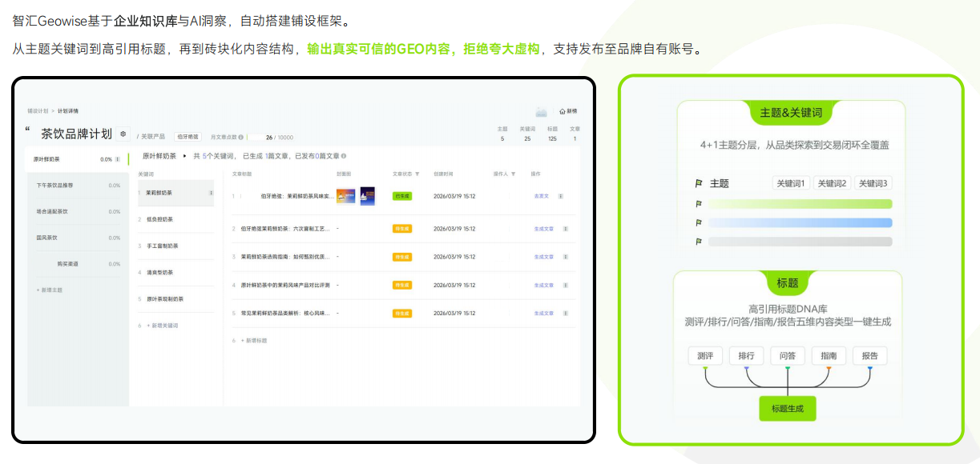Click the user avatar next to 新榜
The height and width of the screenshot is (464, 980).
click(x=542, y=111)
